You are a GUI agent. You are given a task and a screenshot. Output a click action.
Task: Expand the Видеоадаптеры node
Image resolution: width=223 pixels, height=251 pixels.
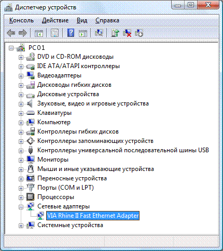[21, 76]
